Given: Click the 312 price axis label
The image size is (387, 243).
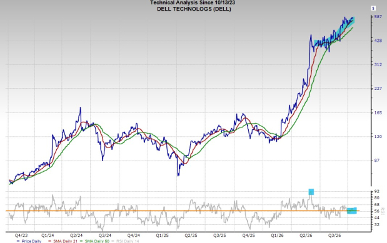Looking at the screenshot, I should coord(378,64).
